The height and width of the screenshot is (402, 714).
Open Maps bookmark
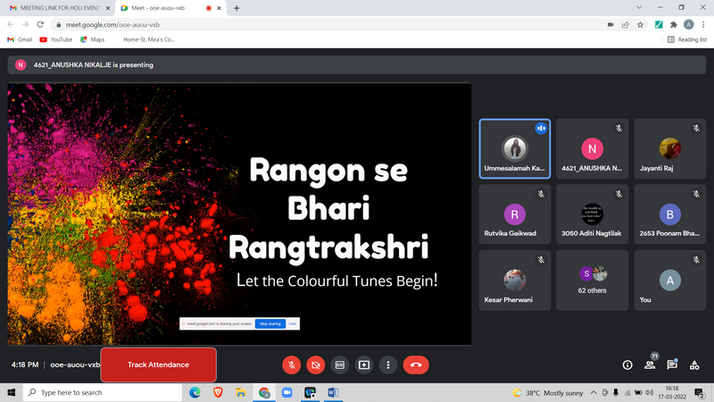point(93,39)
